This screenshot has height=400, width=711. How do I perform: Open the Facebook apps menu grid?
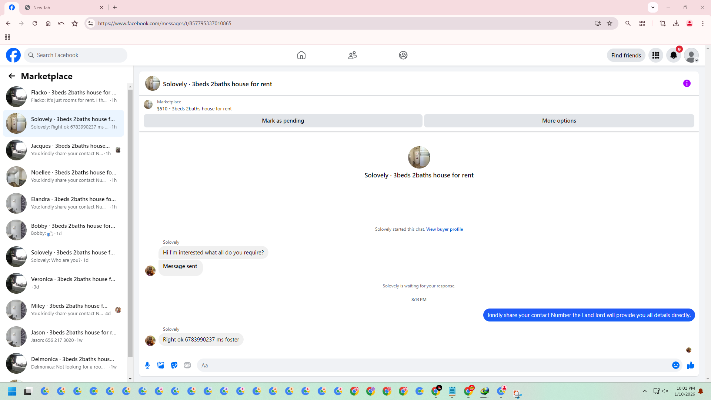[x=655, y=55]
